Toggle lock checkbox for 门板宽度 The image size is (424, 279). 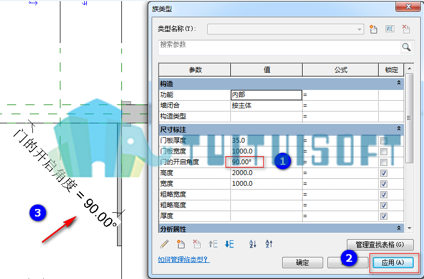coord(384,151)
